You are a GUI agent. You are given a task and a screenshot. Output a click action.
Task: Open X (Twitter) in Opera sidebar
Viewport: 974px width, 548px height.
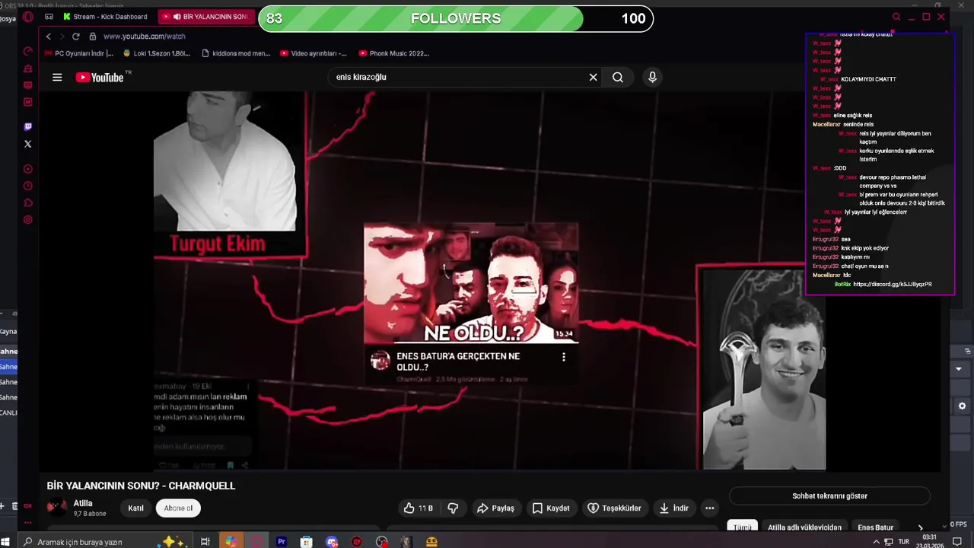tap(28, 144)
